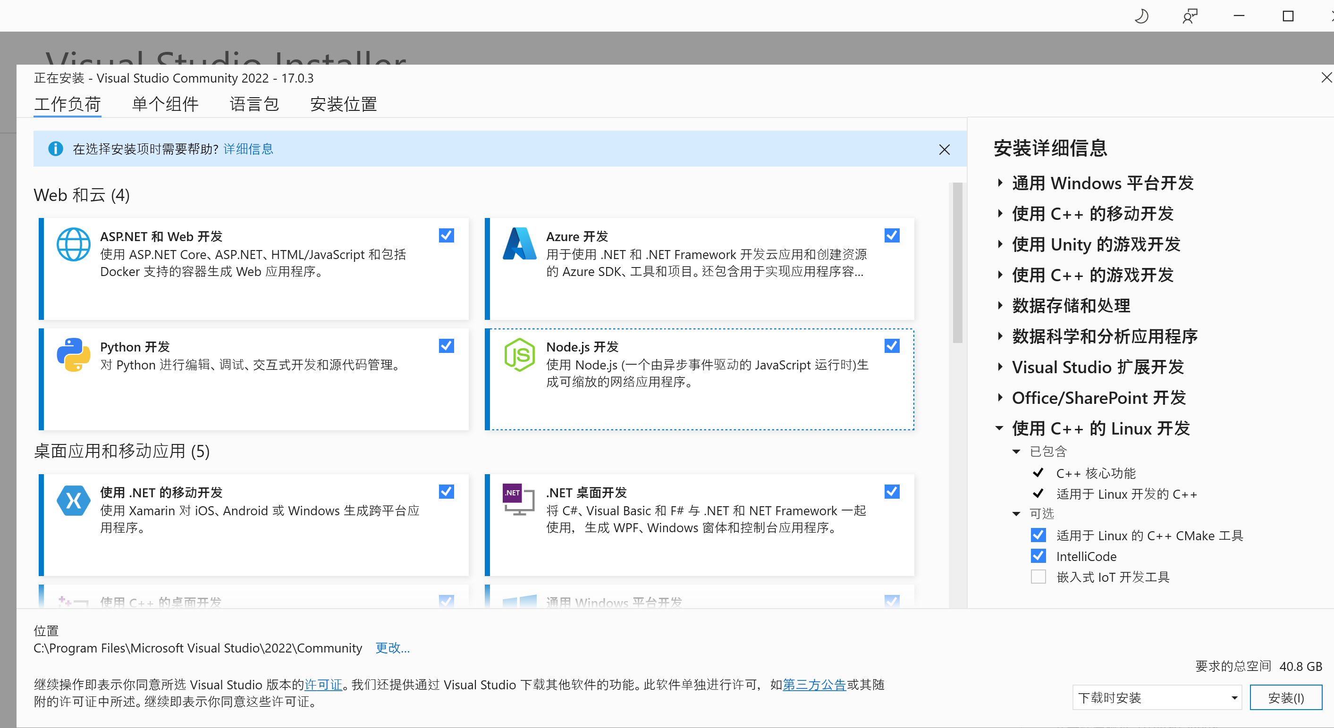Expand 数据存储和处理 details
This screenshot has width=1334, height=728.
tap(1001, 305)
